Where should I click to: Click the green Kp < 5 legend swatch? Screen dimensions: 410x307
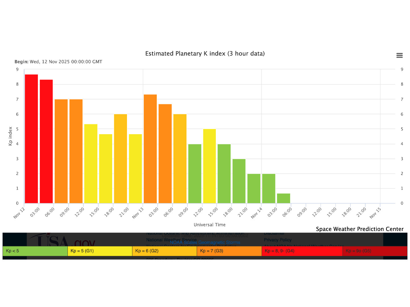coord(35,251)
